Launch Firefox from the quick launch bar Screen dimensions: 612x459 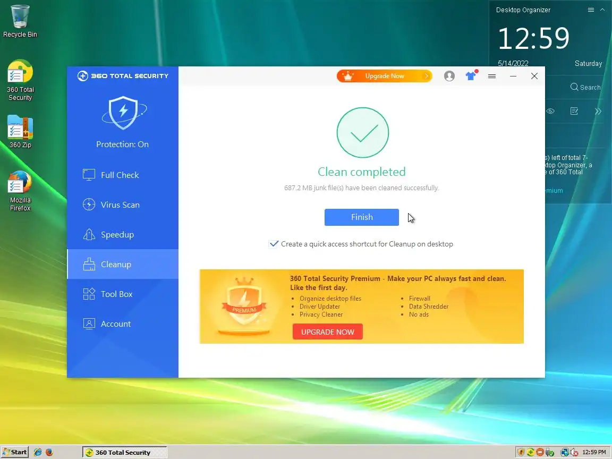point(49,453)
